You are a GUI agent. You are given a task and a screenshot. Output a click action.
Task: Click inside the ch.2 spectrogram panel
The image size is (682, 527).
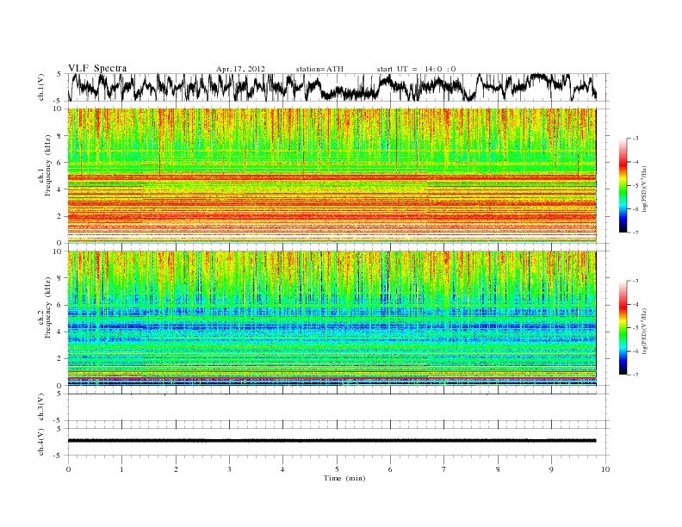[x=332, y=319]
